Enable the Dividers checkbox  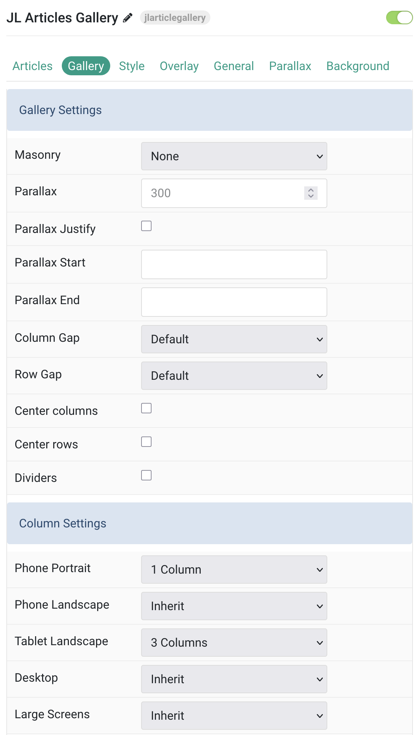(146, 475)
